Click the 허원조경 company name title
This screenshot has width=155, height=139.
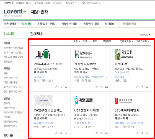click(121, 64)
